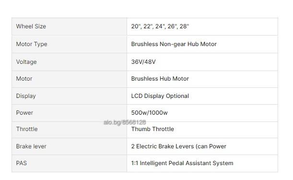Image resolution: width=293 pixels, height=180 pixels.
Task: Click the Voltage row label
Action: point(26,62)
